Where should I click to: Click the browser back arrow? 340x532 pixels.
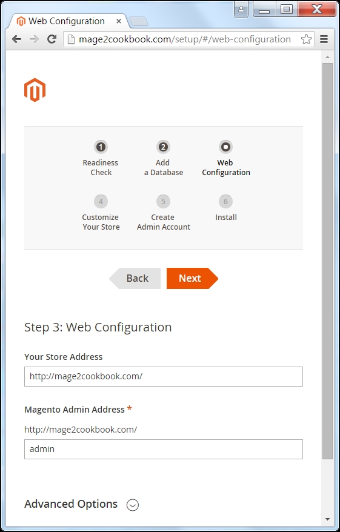[16, 39]
